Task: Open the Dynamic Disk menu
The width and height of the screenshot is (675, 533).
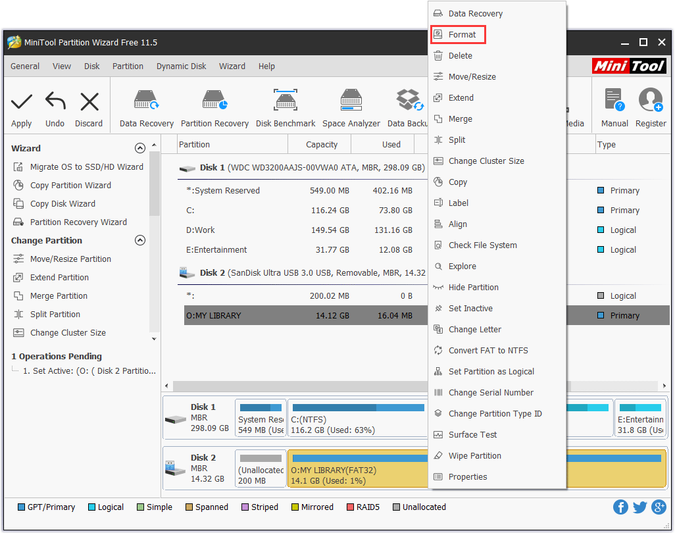Action: coord(181,66)
